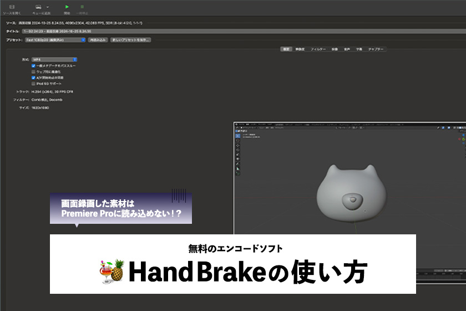Enable the iPod 5G サポート checkbox

click(33, 84)
